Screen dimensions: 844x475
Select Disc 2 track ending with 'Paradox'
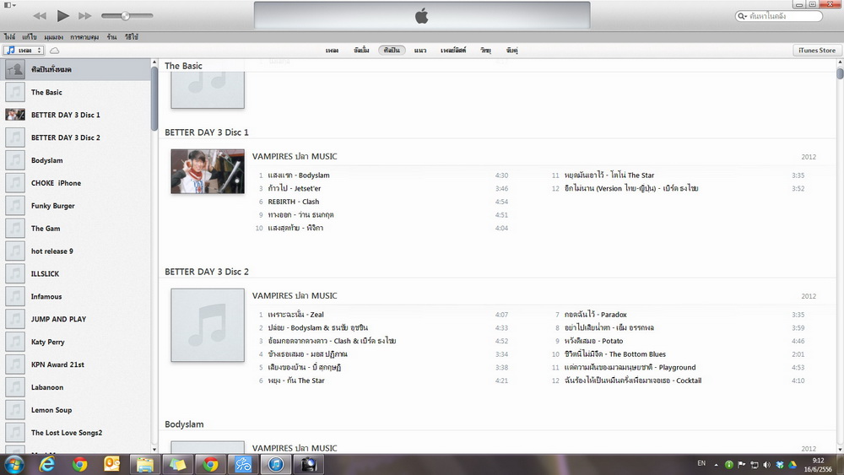tap(679, 315)
